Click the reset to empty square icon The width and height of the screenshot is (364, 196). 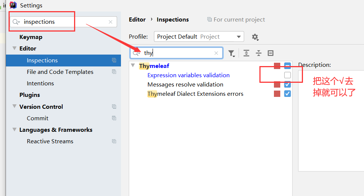[x=271, y=53]
